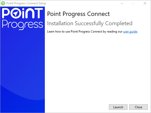Close the window using the title bar X
The height and width of the screenshot is (113, 151).
[145, 3]
